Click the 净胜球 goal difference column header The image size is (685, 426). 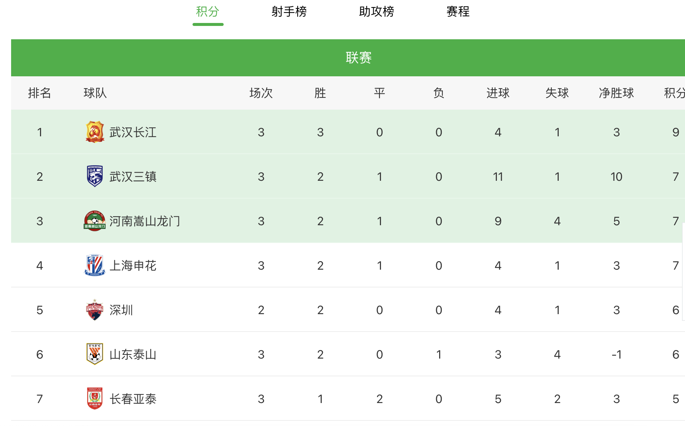(616, 93)
